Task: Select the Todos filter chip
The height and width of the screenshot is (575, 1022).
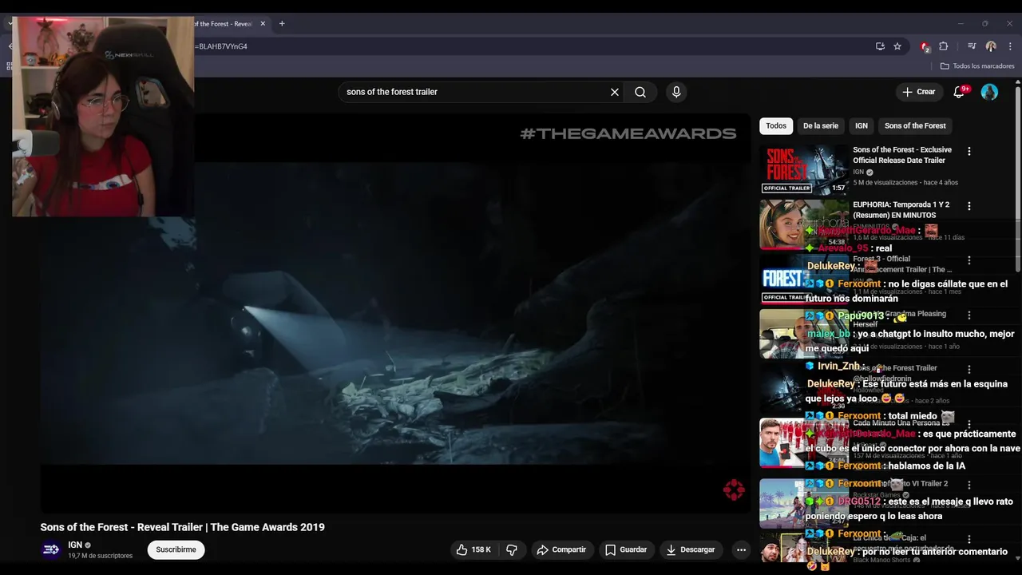Action: [776, 125]
